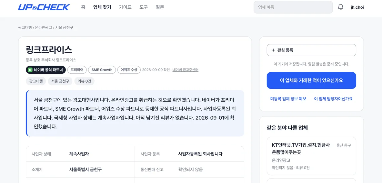Click the 리뷰 0건 tag
This screenshot has height=183, width=382.
point(84,81)
